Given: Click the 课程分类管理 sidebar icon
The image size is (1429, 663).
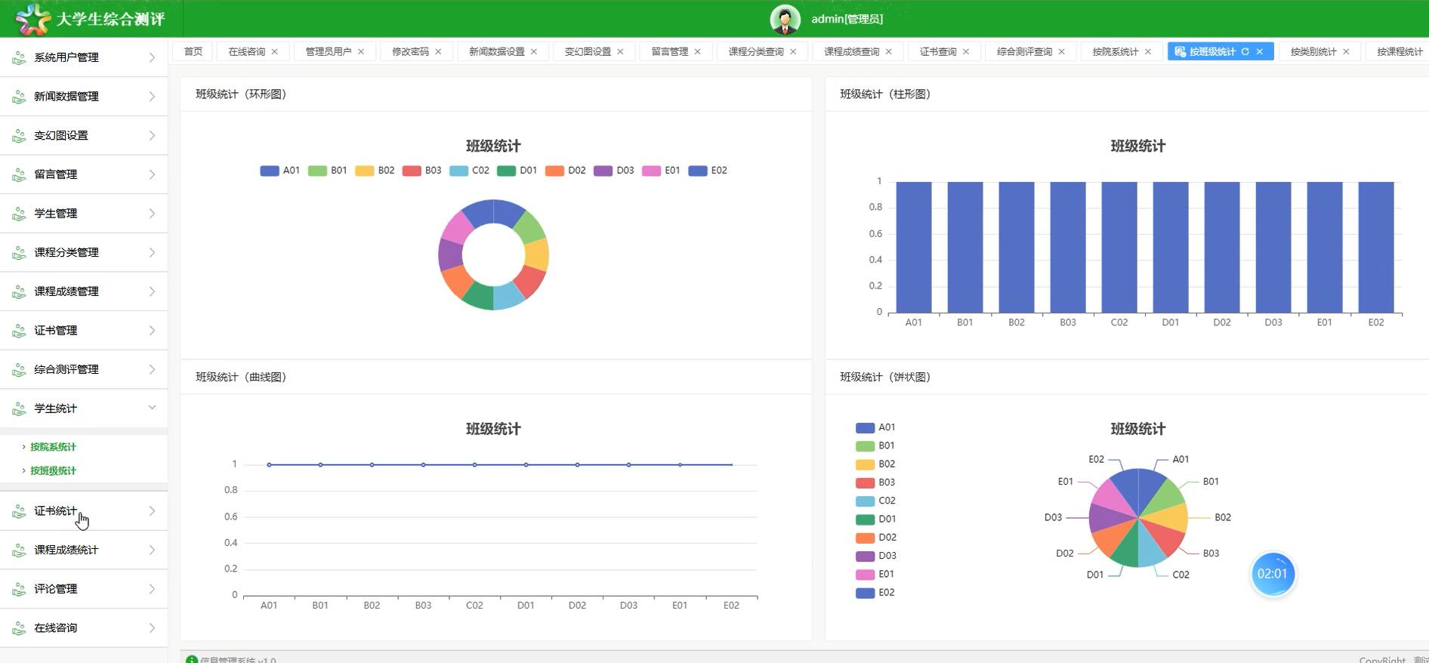Looking at the screenshot, I should coord(19,253).
